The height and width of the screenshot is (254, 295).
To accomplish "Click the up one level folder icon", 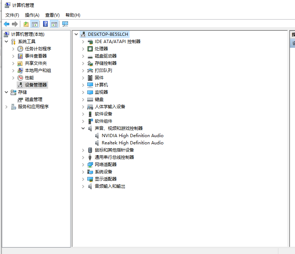I will point(26,24).
